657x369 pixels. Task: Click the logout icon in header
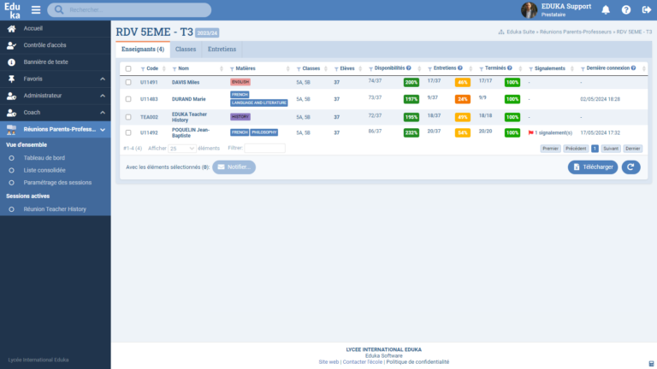[645, 10]
